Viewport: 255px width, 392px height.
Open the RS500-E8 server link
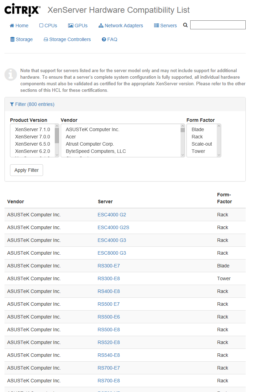[109, 330]
